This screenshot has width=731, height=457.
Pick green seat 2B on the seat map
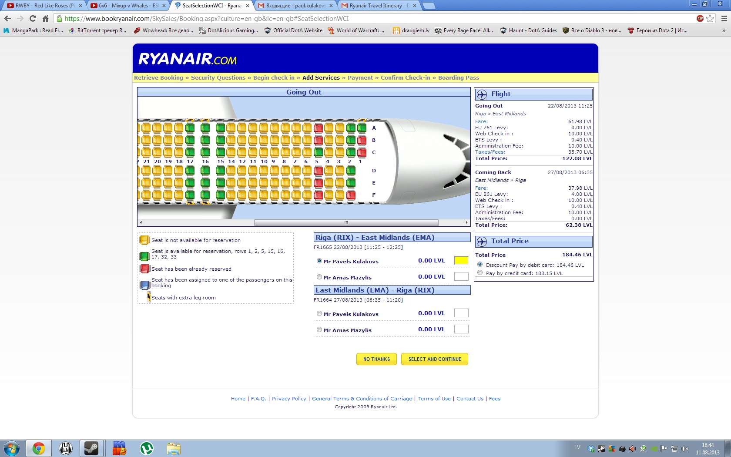coord(351,140)
